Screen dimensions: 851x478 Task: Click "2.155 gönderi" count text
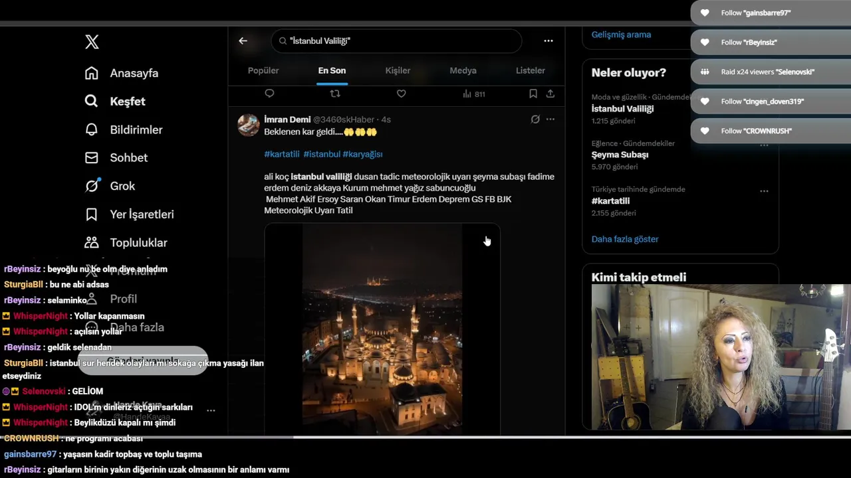pos(614,213)
